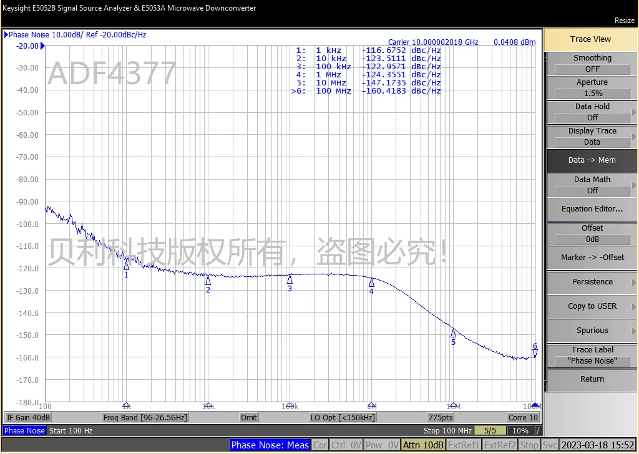Click marker 1 triangle on trace
Image resolution: width=639 pixels, height=454 pixels.
tap(126, 266)
